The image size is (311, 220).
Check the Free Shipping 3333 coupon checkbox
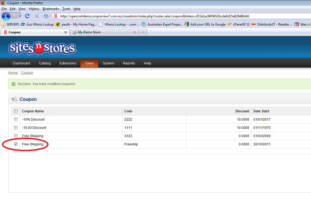point(16,136)
